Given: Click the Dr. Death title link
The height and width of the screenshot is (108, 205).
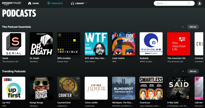Looking at the screenshot, I should point(34,58).
